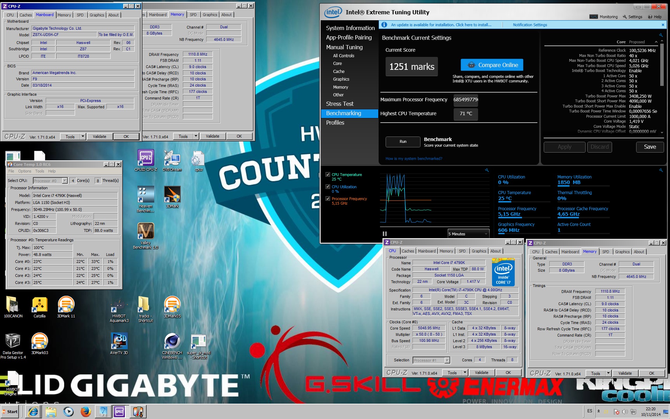Launch the 3DMark desktop shortcut
Viewport: 670px width, 419px height.
click(x=172, y=197)
